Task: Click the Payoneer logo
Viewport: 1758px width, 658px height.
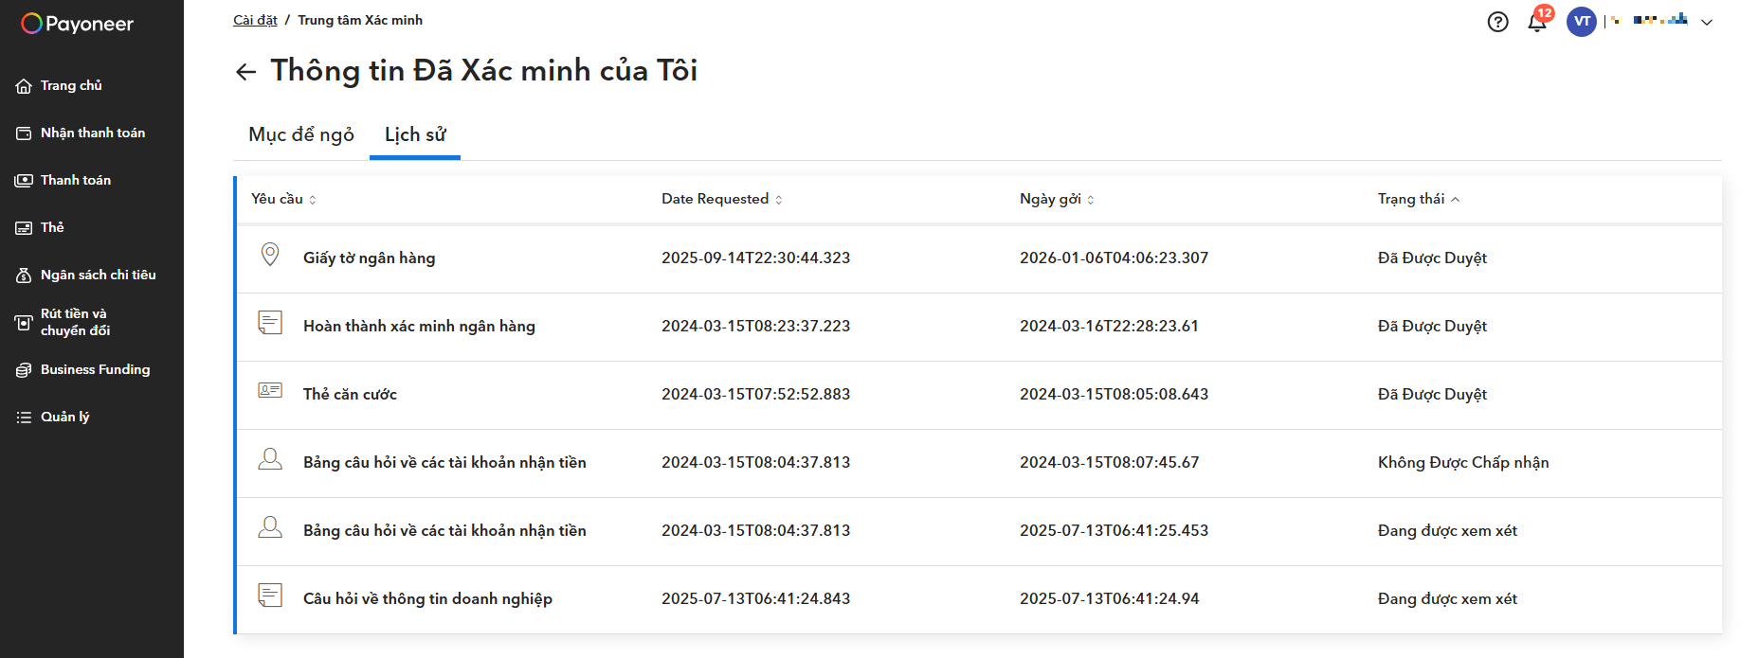Action: (78, 24)
